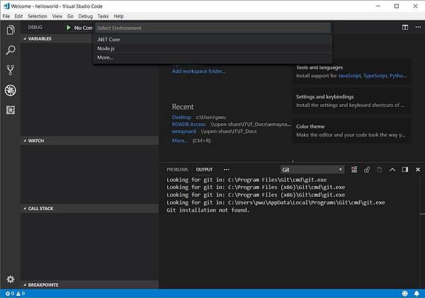Open the Source Control view
Image resolution: width=425 pixels, height=298 pixels.
pos(11,70)
